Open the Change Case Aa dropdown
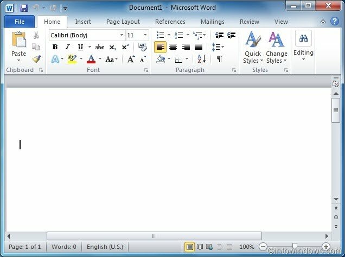Screen dimensions: 345x257 pyautogui.click(x=112, y=59)
